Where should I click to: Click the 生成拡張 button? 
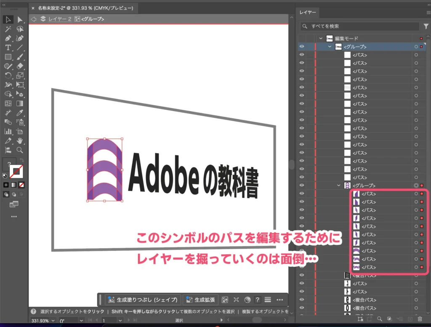coord(201,300)
